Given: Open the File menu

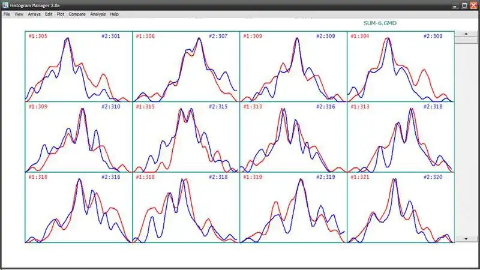Looking at the screenshot, I should pyautogui.click(x=7, y=14).
